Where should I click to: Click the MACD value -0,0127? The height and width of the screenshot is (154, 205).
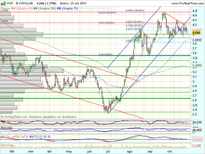(x=197, y=140)
